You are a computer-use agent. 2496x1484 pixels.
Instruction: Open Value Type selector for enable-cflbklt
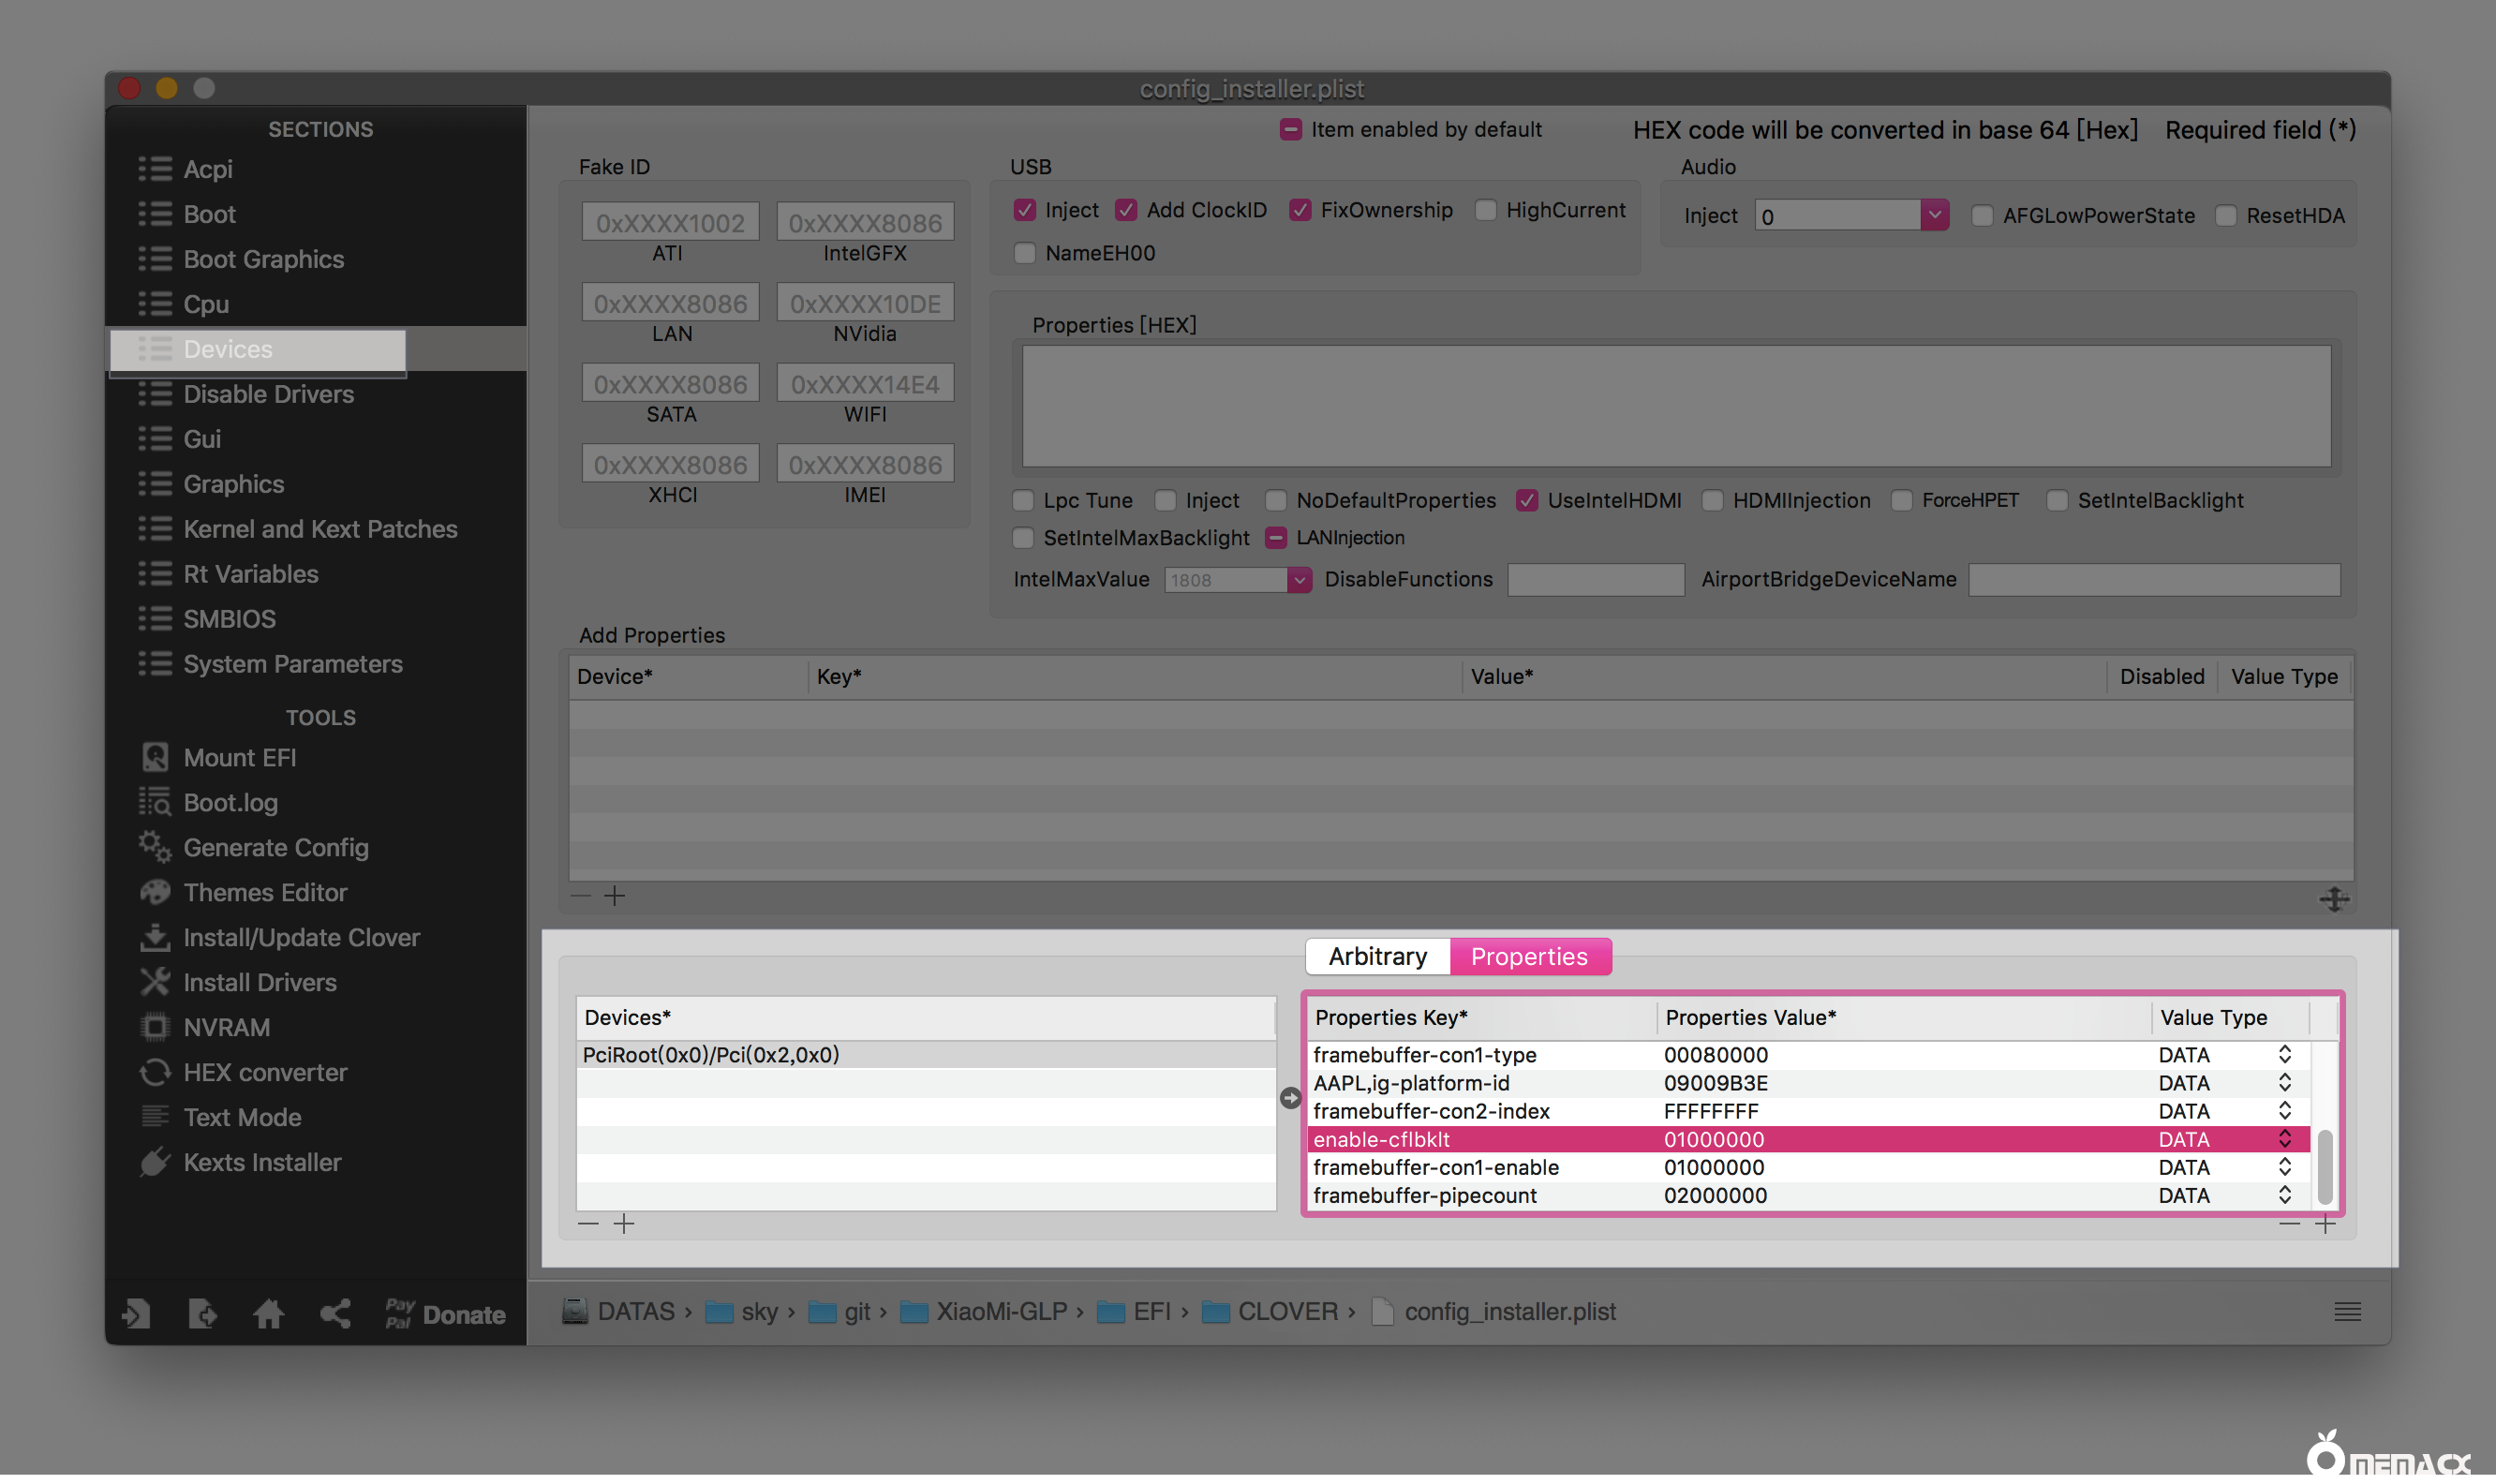pyautogui.click(x=2284, y=1139)
